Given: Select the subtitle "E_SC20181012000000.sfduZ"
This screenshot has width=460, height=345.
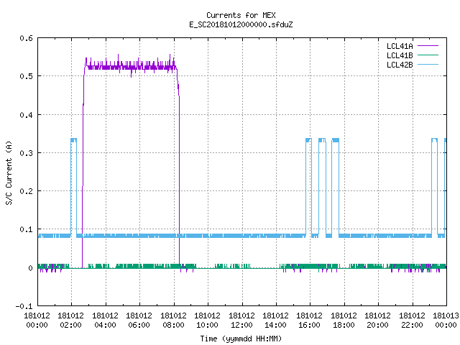Looking at the screenshot, I should 241,24.
